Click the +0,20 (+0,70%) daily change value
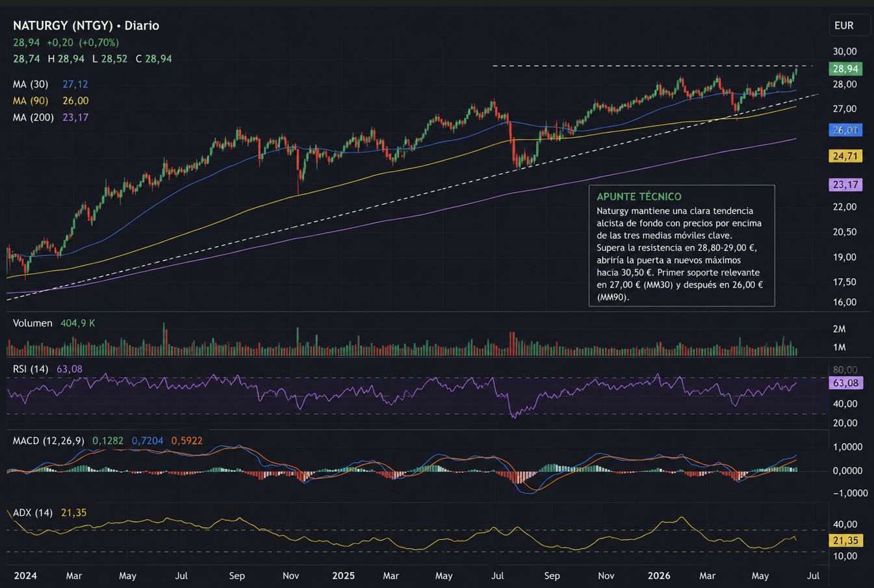Viewport: 874px width, 588px height. click(x=83, y=42)
